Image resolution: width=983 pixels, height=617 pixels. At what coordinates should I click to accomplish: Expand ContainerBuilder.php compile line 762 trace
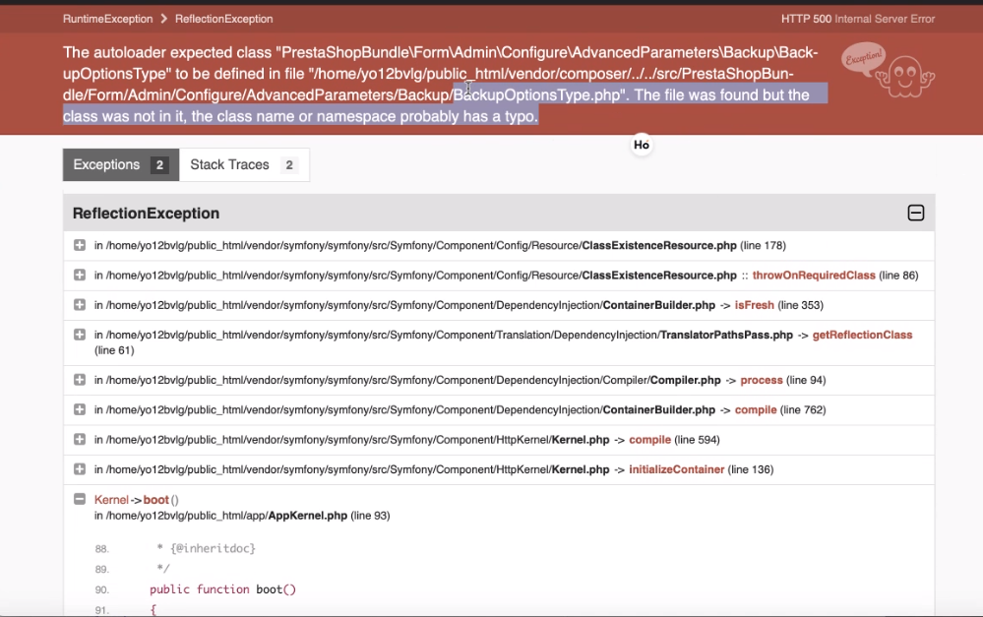(x=80, y=409)
